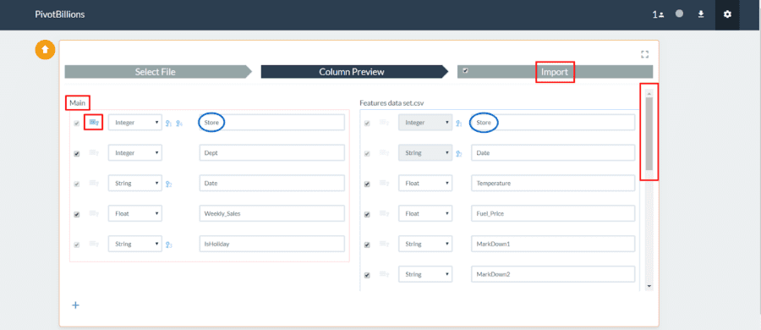The height and width of the screenshot is (330, 761).
Task: Edit the Temperature column name field
Action: (x=553, y=184)
